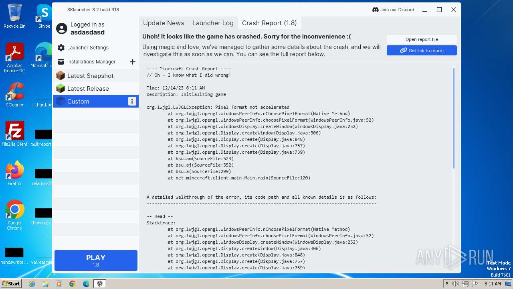Select the Latest Release entry
513x289 pixels.
pyautogui.click(x=96, y=88)
